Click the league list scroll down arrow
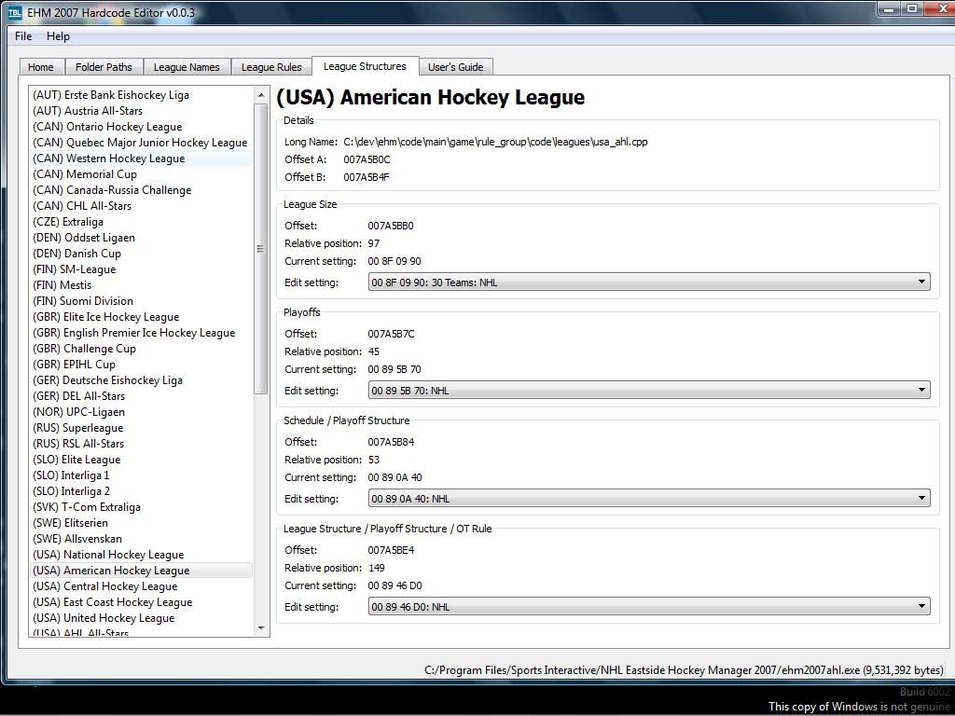The height and width of the screenshot is (716, 955). [x=261, y=627]
